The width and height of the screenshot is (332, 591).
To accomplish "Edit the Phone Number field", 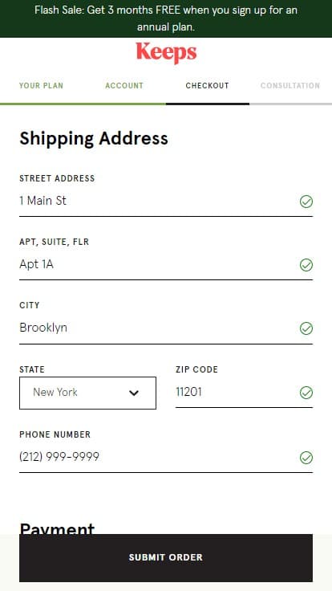I will [158, 457].
